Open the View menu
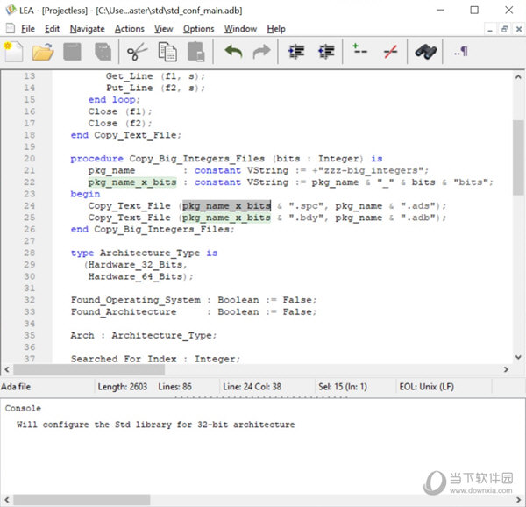 163,29
